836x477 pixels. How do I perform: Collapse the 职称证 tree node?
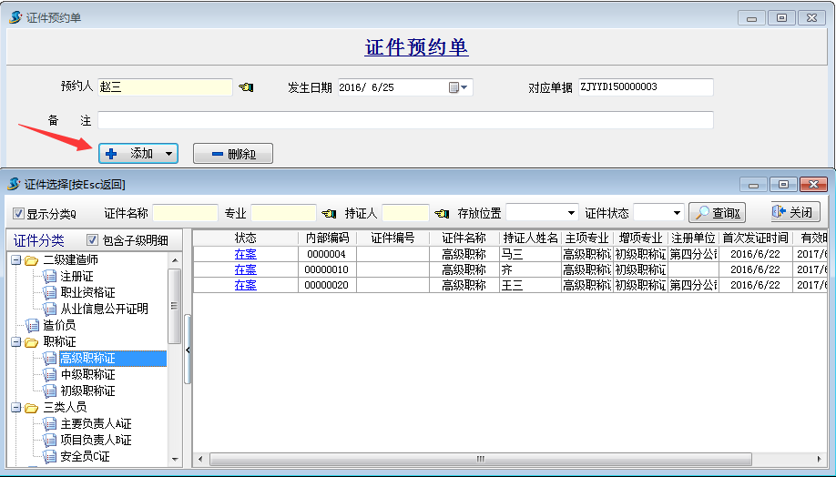tap(15, 342)
